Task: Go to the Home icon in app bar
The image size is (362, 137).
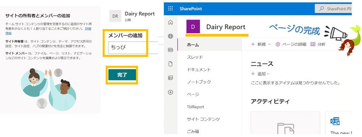Action: (171, 22)
